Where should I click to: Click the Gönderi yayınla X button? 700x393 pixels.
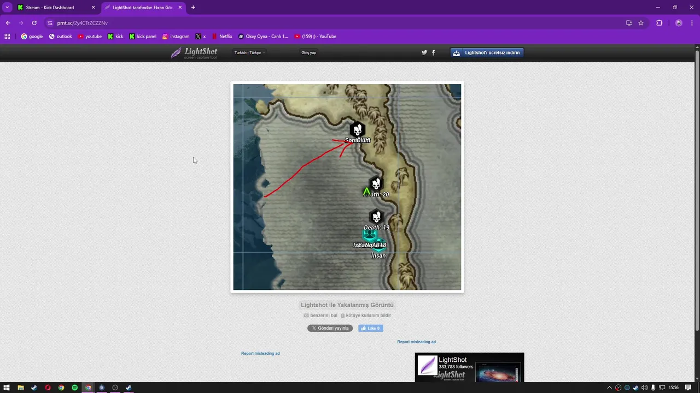click(x=330, y=329)
